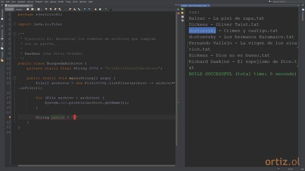The image size is (305, 171).
Task: Open Properties panel on right edge
Action: click(x=303, y=15)
